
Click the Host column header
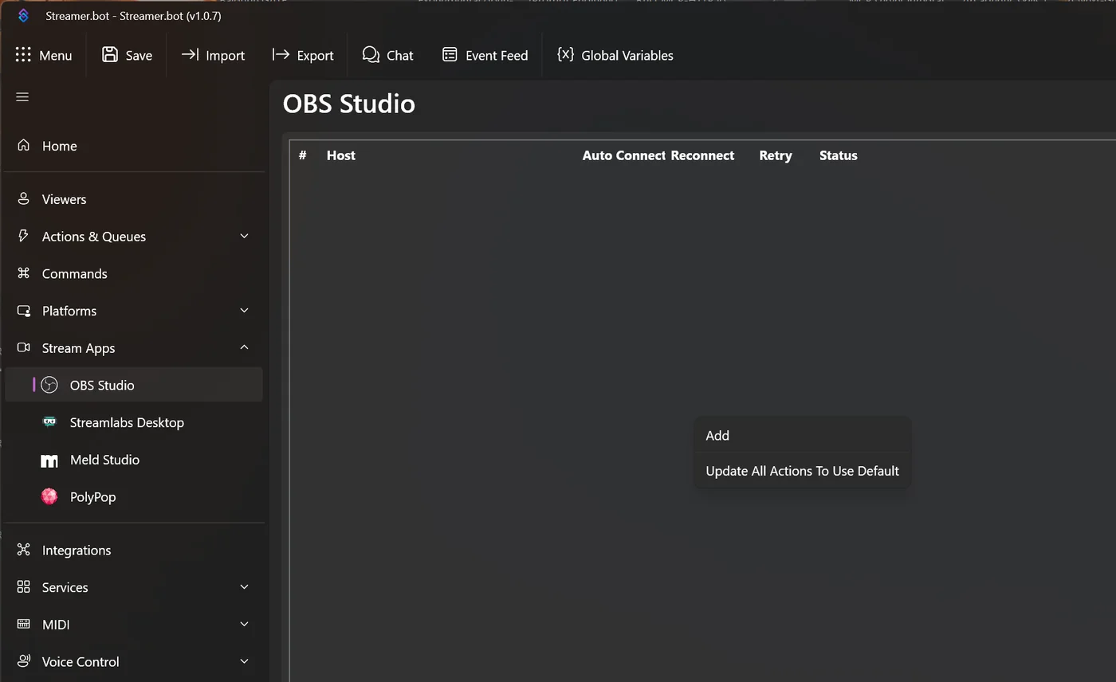tap(341, 155)
